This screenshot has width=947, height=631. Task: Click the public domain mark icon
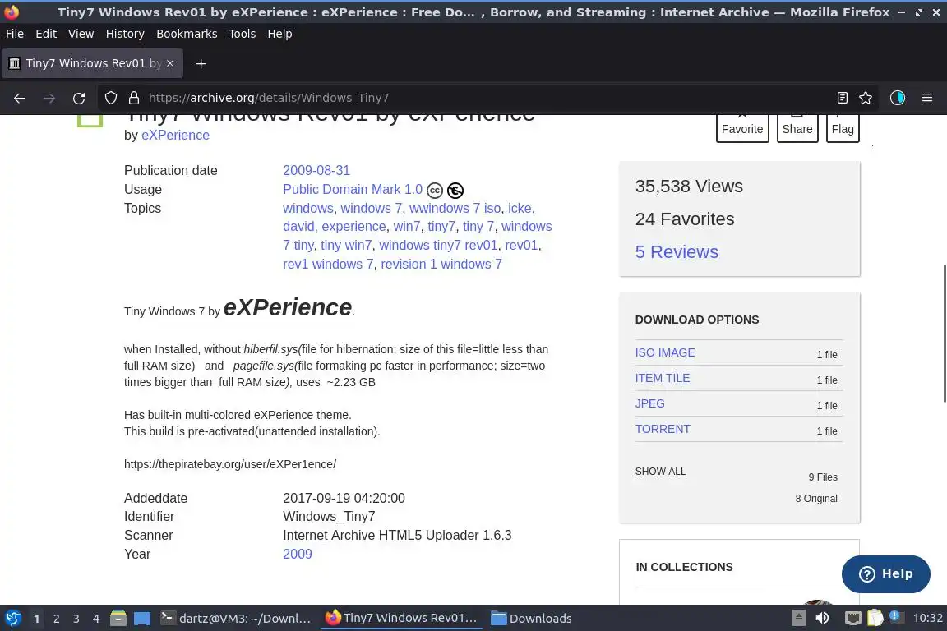coord(455,191)
